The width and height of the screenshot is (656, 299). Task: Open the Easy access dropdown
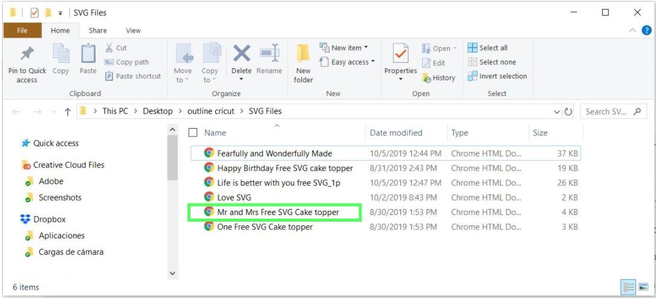(x=347, y=62)
